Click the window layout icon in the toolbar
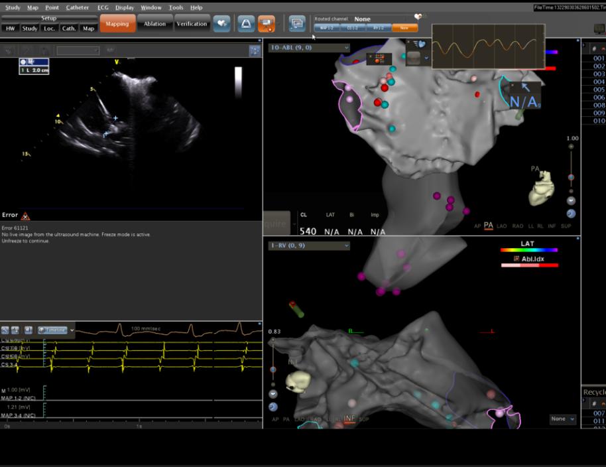Screen dimensions: 606x467 tap(297, 23)
